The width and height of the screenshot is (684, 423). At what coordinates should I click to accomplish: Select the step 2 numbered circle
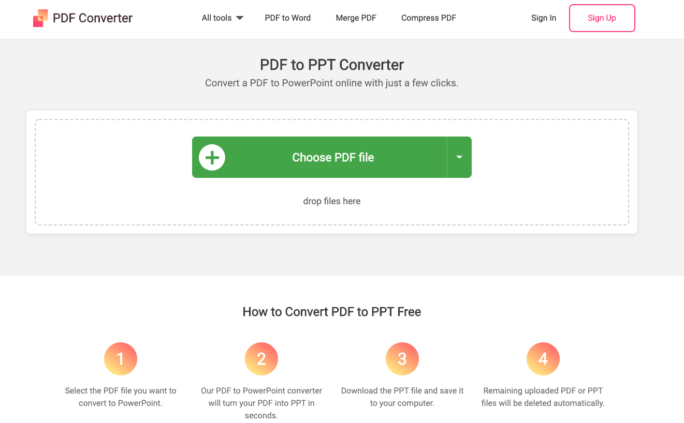(261, 358)
